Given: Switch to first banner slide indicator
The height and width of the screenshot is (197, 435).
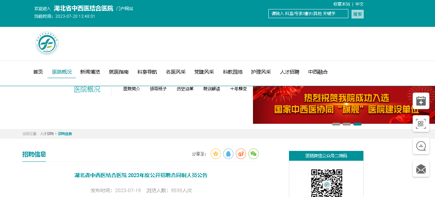Looking at the screenshot, I should 336,124.
